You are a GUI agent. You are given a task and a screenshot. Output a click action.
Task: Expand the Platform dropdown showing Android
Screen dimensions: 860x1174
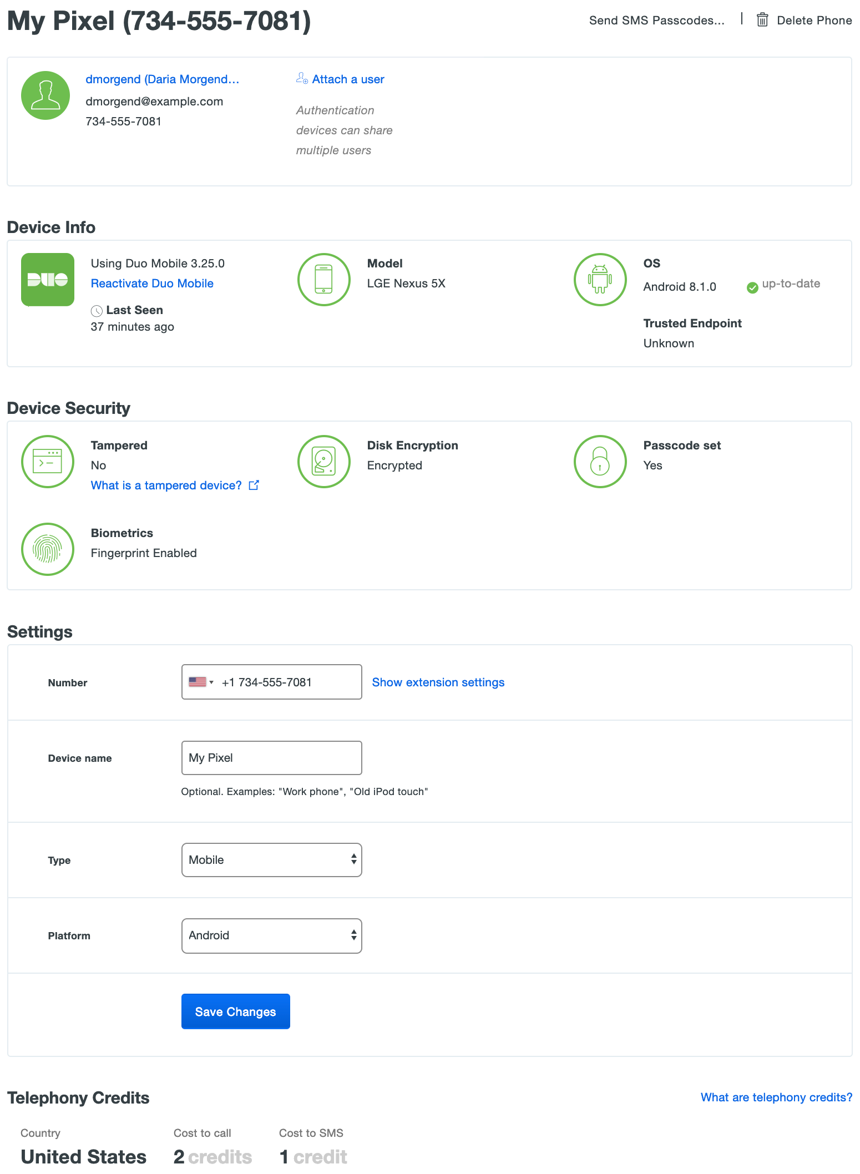pyautogui.click(x=271, y=935)
